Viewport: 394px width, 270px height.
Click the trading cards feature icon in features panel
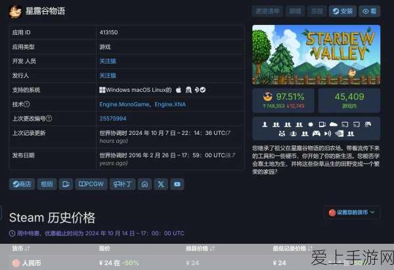tap(322, 125)
